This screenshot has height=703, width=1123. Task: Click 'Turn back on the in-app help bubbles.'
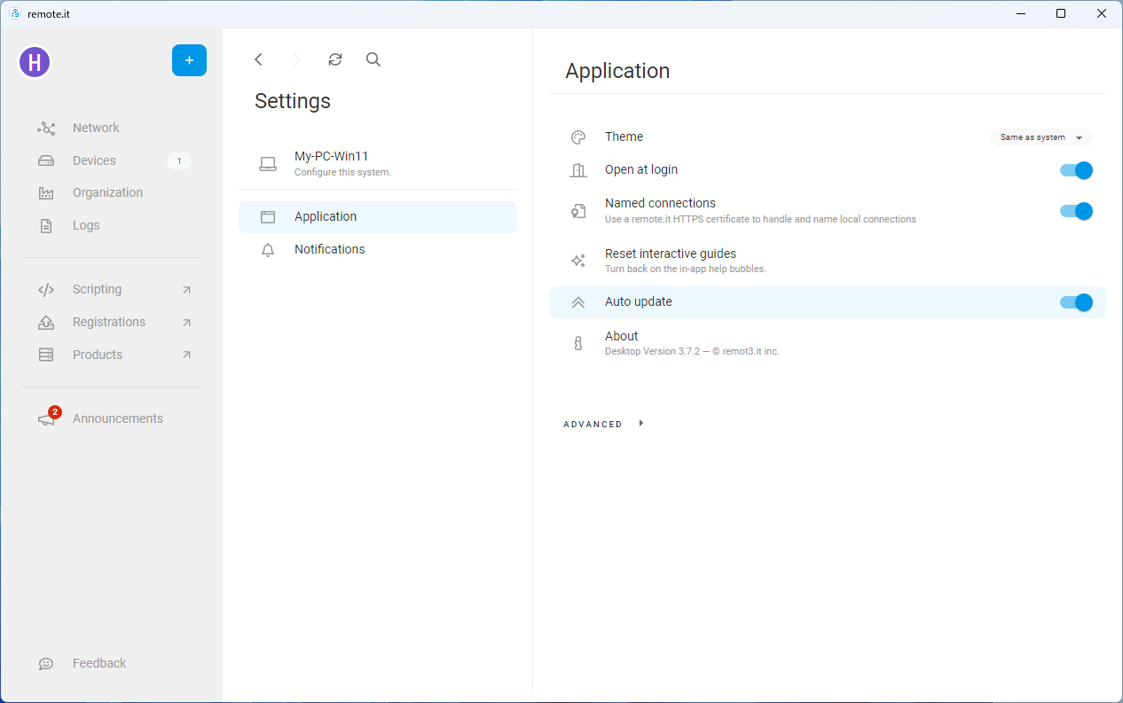click(x=685, y=269)
